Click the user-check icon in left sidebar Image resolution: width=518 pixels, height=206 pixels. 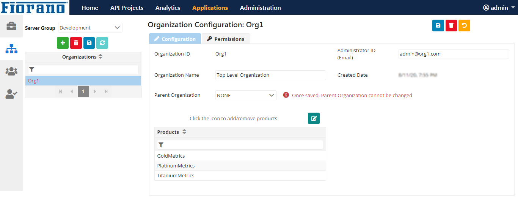click(x=11, y=94)
